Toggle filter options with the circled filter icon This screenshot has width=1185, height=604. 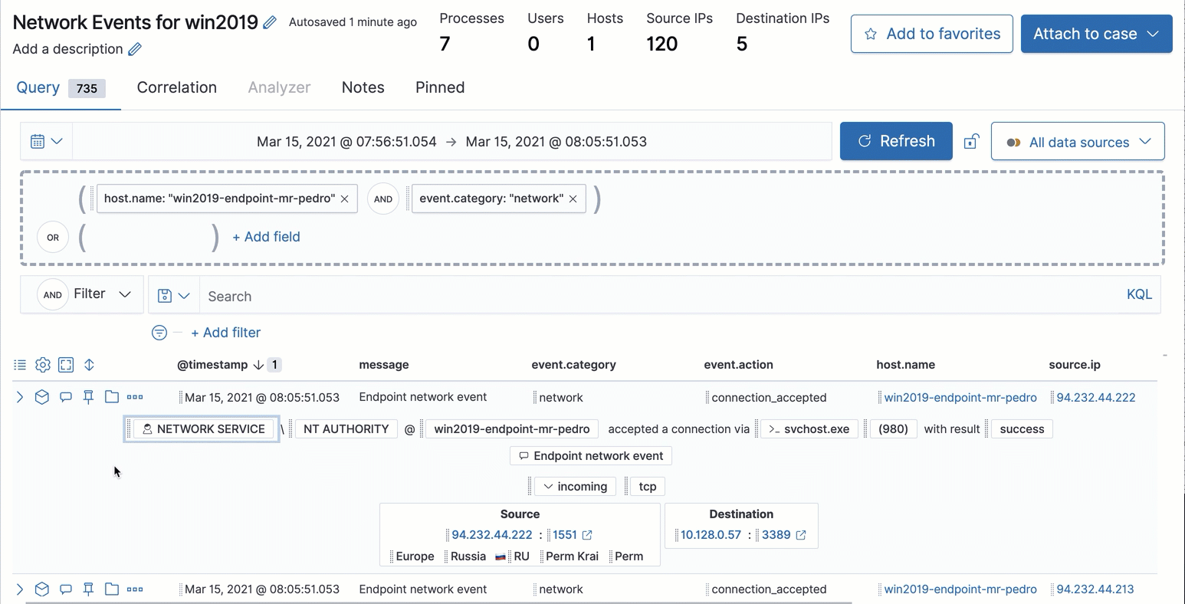click(159, 332)
